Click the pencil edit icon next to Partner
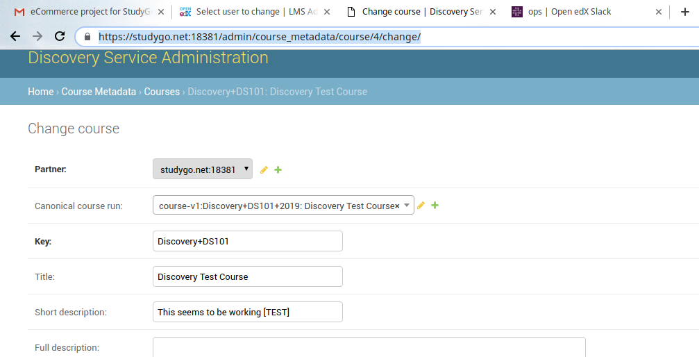The height and width of the screenshot is (357, 699). tap(264, 170)
